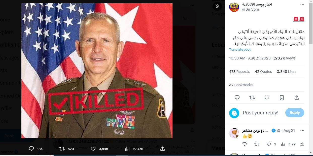Click the Translate post link
The height and width of the screenshot is (156, 313).
[240, 50]
